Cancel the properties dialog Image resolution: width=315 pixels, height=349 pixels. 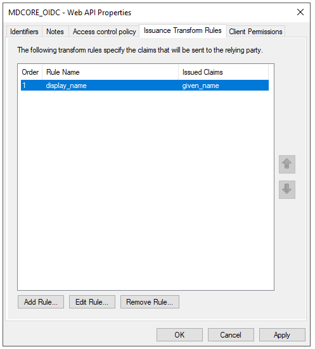point(231,335)
